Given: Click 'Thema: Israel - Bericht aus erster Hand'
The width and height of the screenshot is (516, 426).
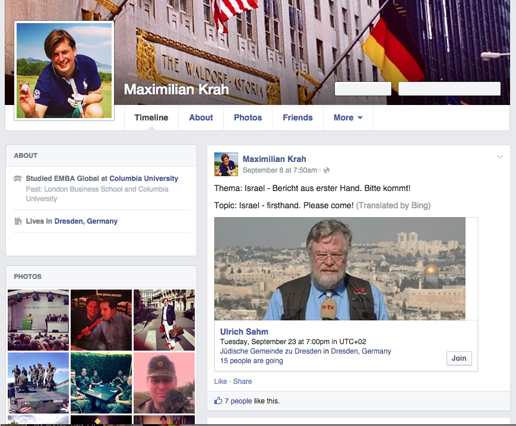Looking at the screenshot, I should click(288, 188).
